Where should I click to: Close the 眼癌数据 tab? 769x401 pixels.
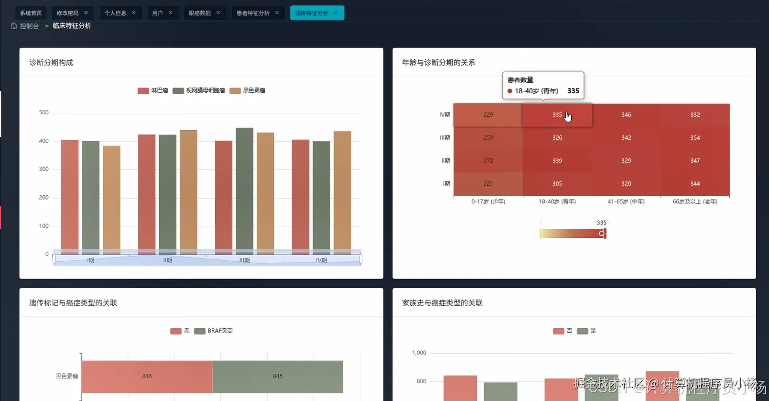click(x=218, y=13)
